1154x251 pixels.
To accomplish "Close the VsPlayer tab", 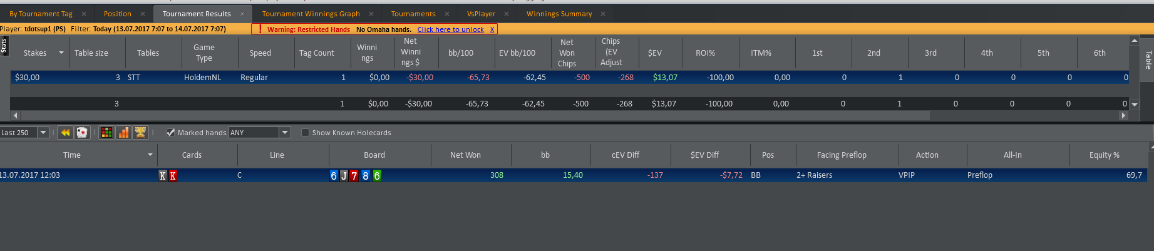I will click(x=507, y=14).
